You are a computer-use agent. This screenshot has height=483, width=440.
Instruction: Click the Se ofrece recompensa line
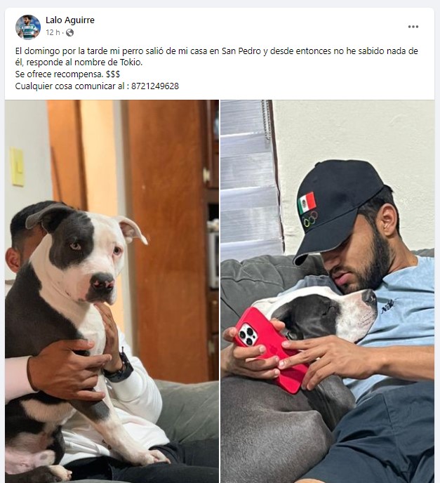67,74
